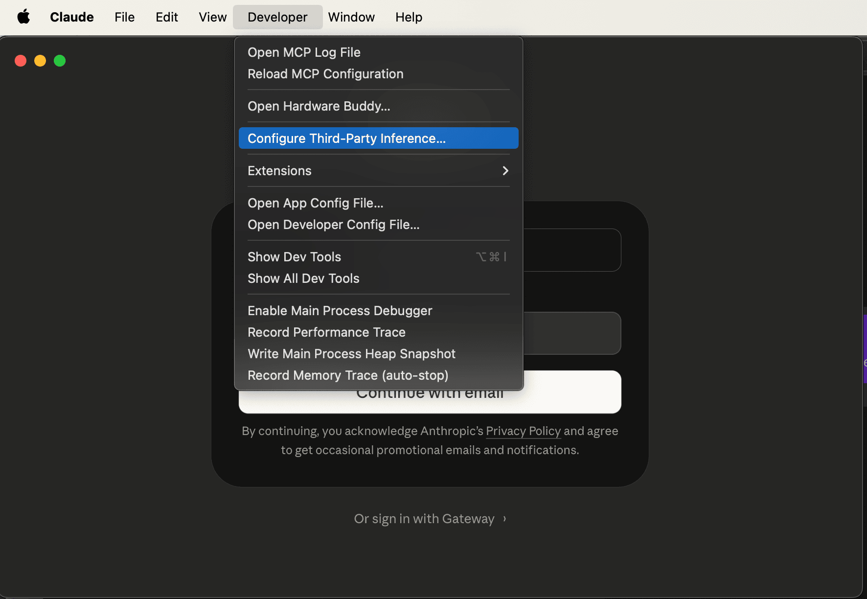
Task: Click the Continue with email button
Action: pos(430,402)
